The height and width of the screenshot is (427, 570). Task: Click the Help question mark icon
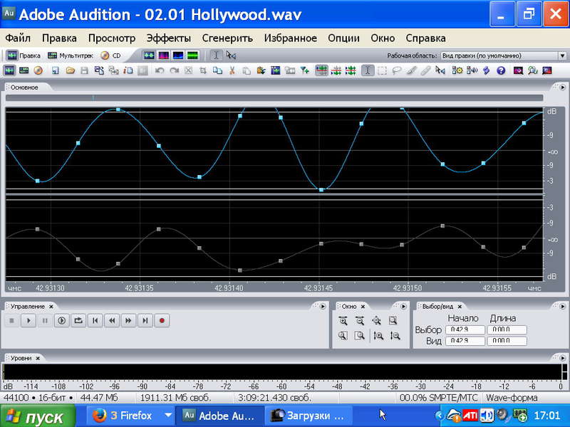[501, 70]
